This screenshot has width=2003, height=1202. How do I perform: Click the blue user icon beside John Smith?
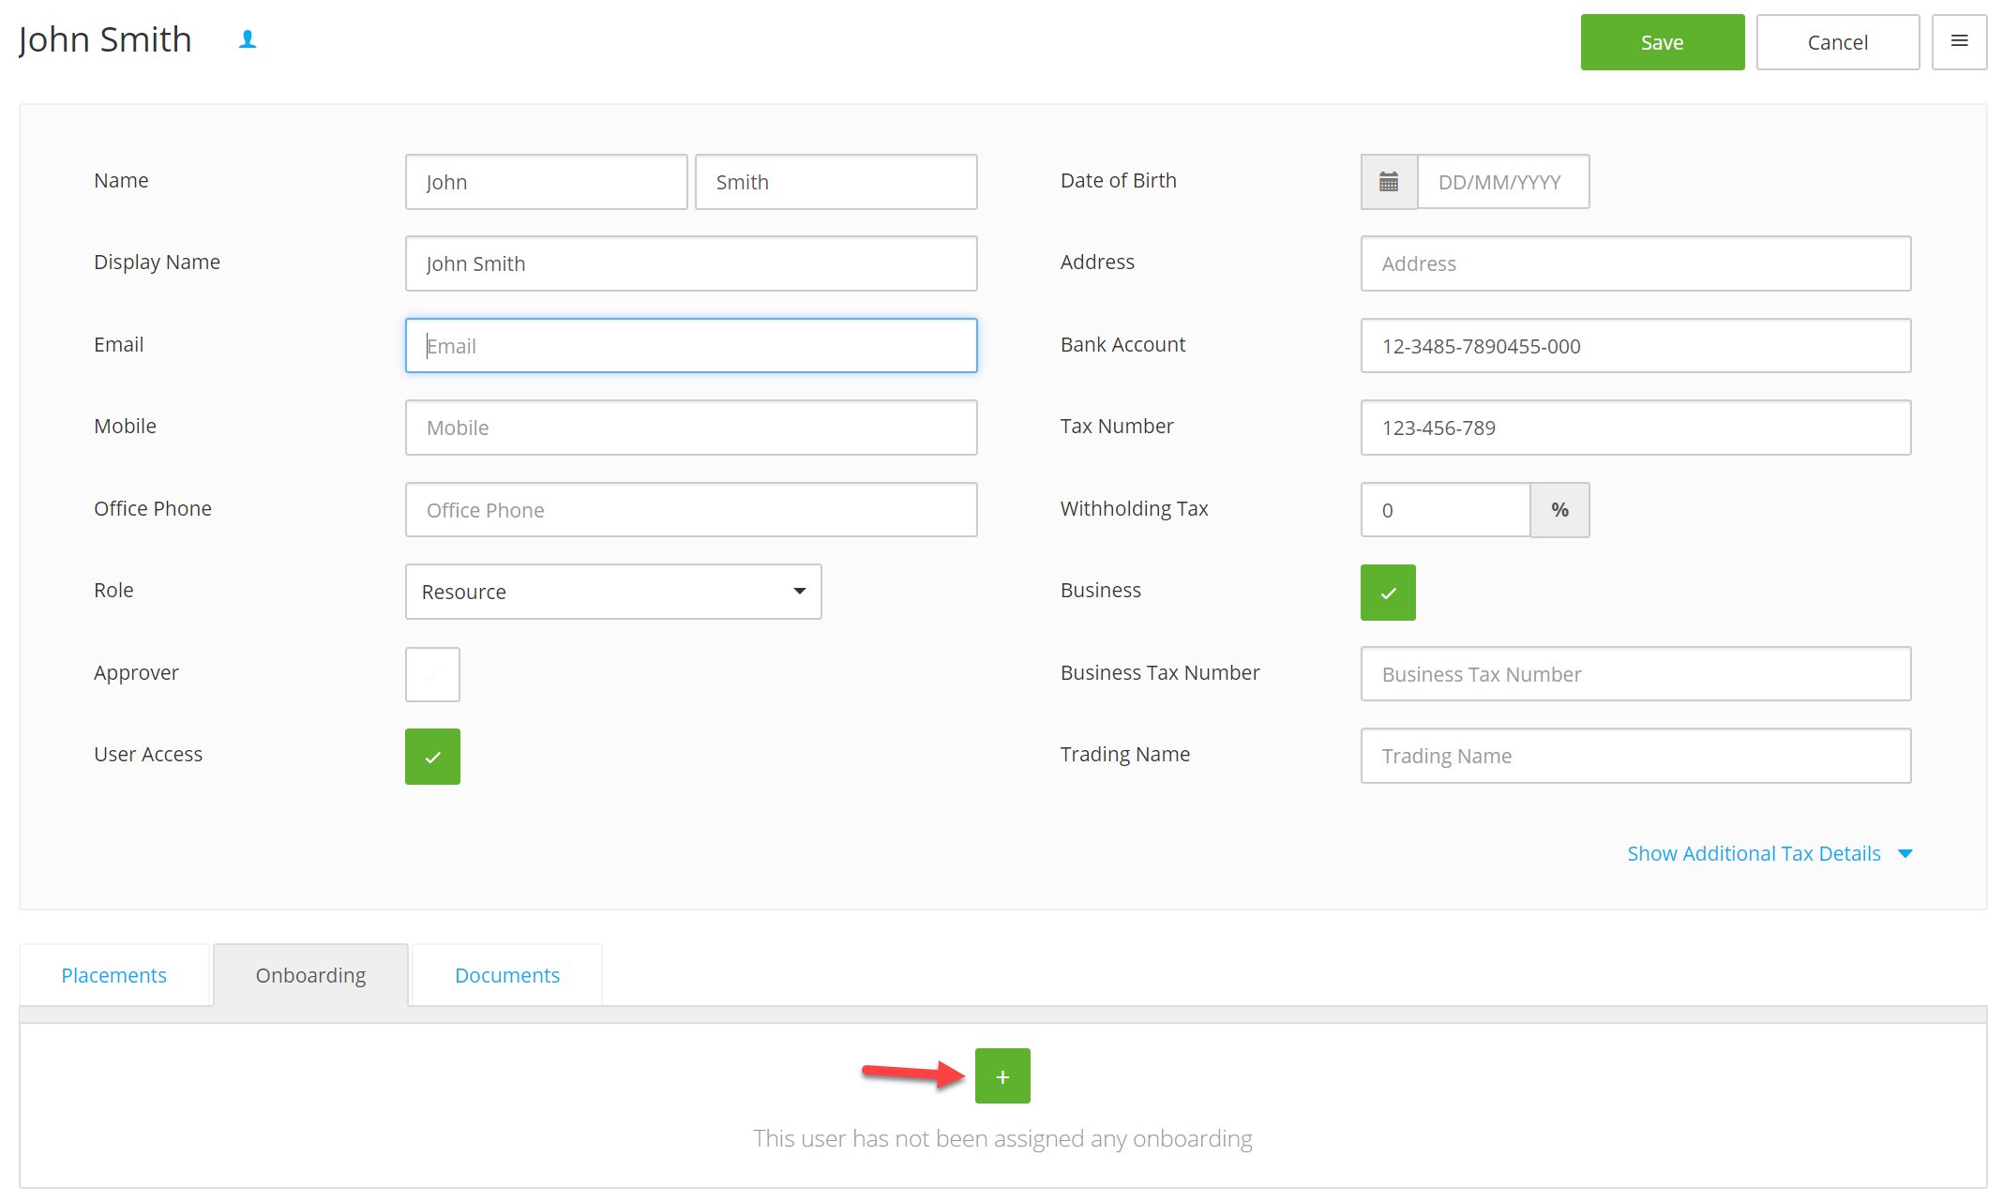(x=248, y=39)
